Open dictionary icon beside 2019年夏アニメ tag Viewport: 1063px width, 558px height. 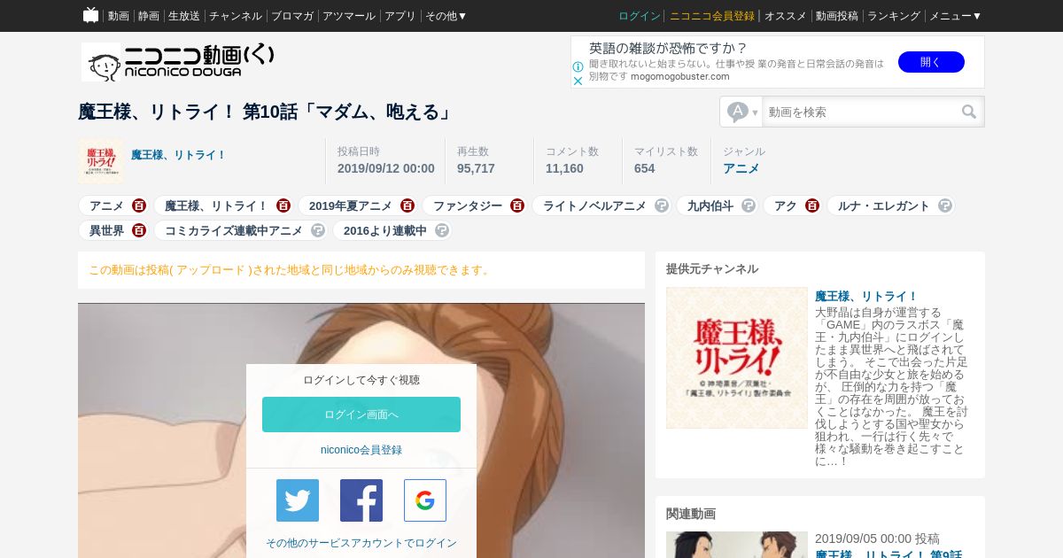[407, 205]
